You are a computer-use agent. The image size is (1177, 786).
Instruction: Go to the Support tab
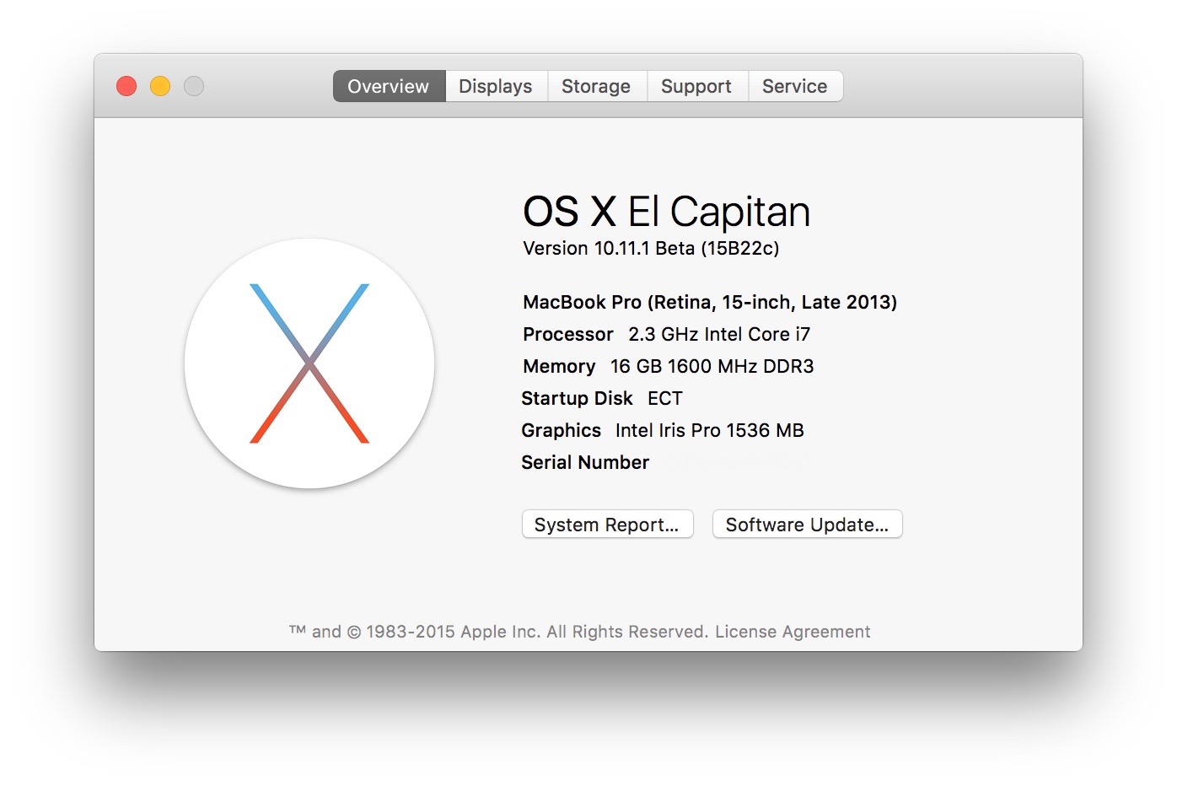696,86
